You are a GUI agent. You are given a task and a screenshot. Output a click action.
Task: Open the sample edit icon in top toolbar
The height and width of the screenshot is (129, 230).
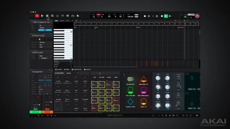coord(52,16)
